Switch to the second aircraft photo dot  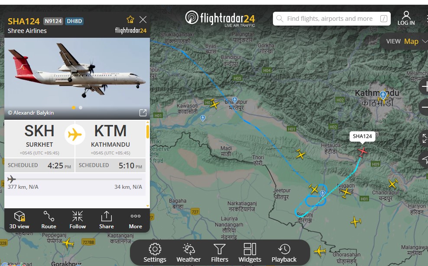[81, 108]
